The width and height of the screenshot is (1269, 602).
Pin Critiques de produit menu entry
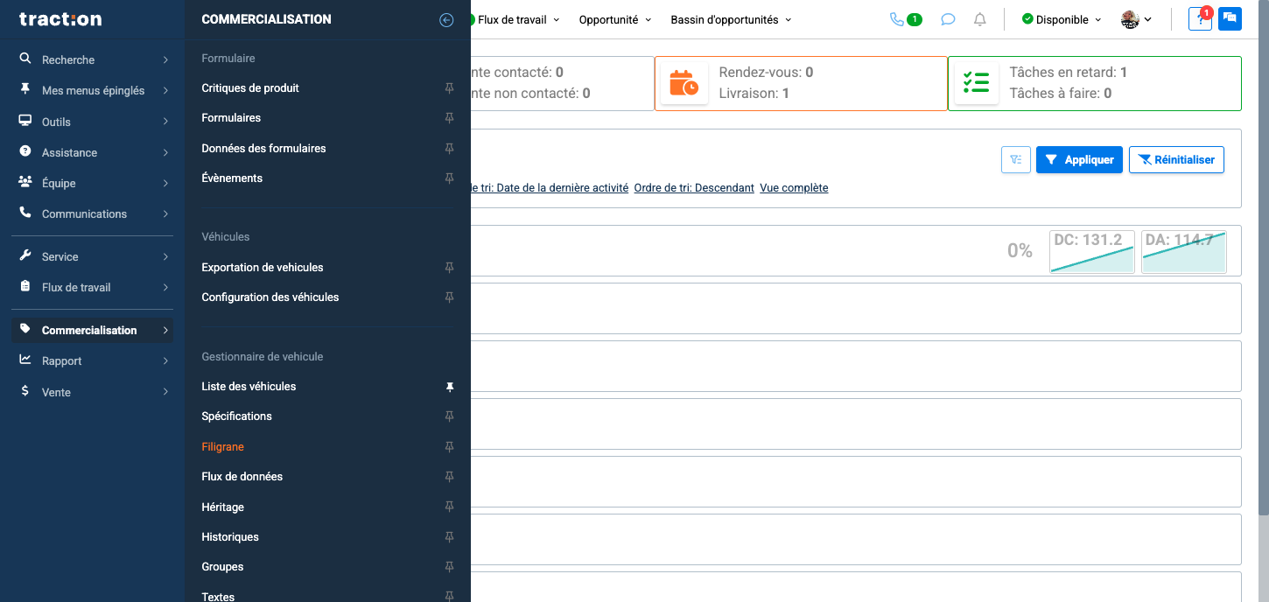pyautogui.click(x=450, y=88)
